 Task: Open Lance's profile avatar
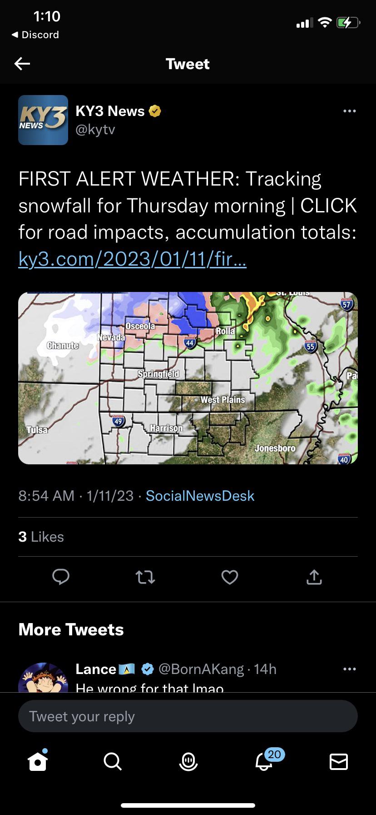point(42,679)
